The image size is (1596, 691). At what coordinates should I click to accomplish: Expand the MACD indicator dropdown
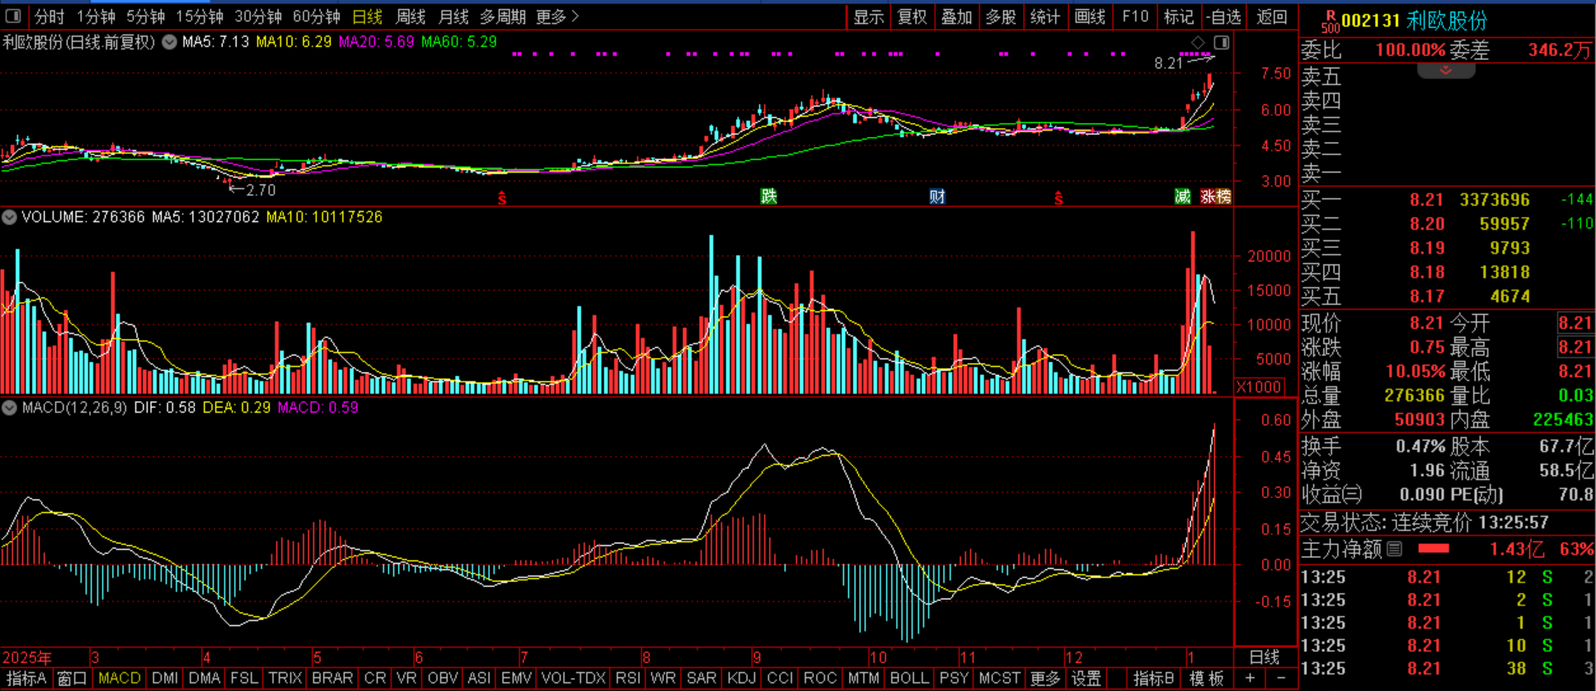pos(9,407)
